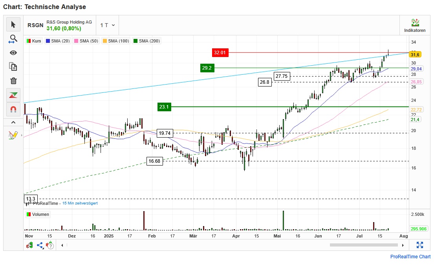Click the 21,4 SMA 200 axis value
Screen dimensions: 434x265
pyautogui.click(x=415, y=120)
